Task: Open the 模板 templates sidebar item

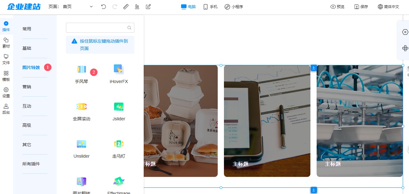Action: click(x=6, y=76)
